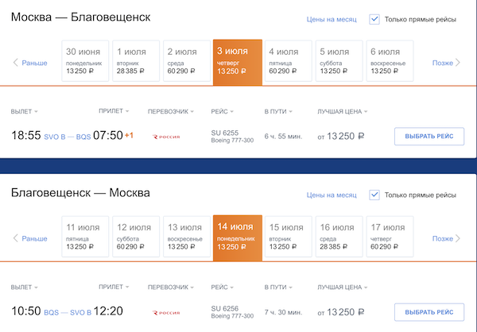This screenshot has width=477, height=332.
Task: Open 'Цены на месяц' for Москва — Благовещенск
Action: [330, 20]
